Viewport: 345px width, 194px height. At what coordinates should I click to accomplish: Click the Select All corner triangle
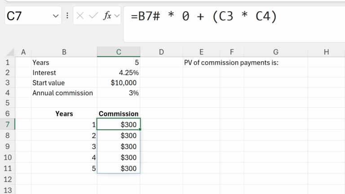[10, 52]
